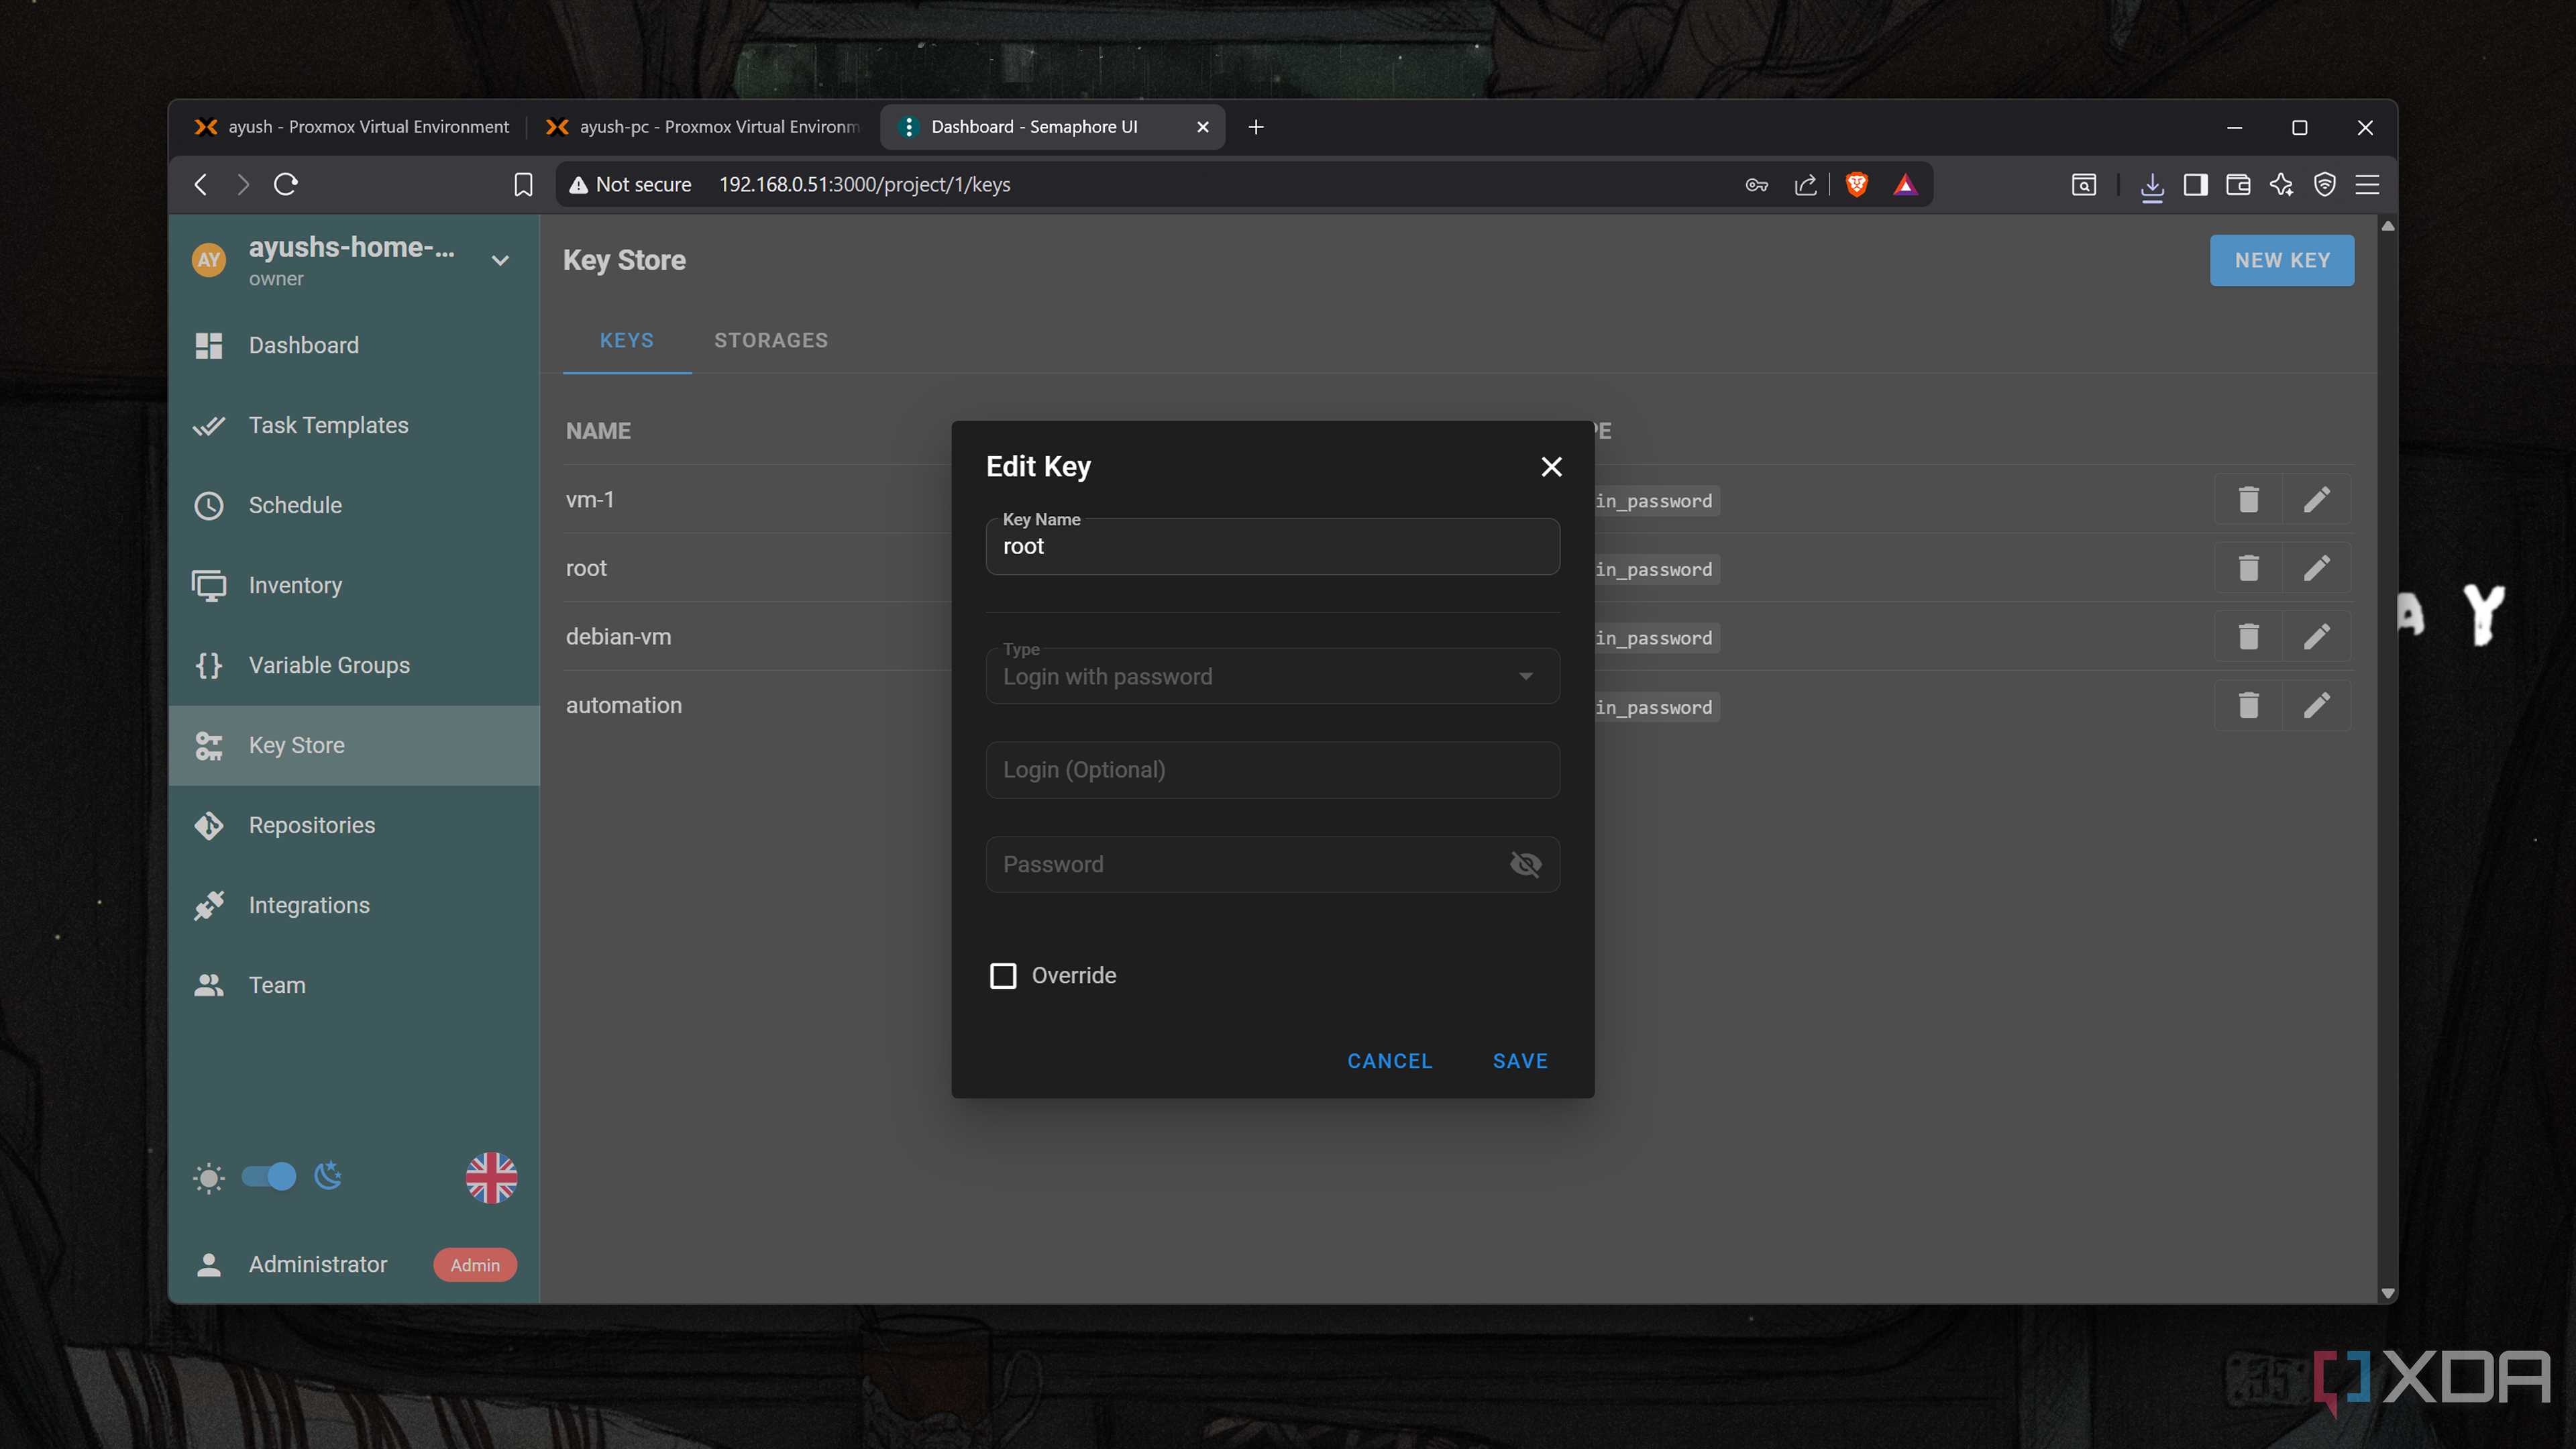This screenshot has width=2576, height=1449.
Task: Click the automation key name
Action: pos(623,705)
